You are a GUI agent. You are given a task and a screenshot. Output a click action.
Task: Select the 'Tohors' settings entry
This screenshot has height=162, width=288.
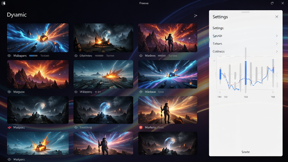point(246,44)
